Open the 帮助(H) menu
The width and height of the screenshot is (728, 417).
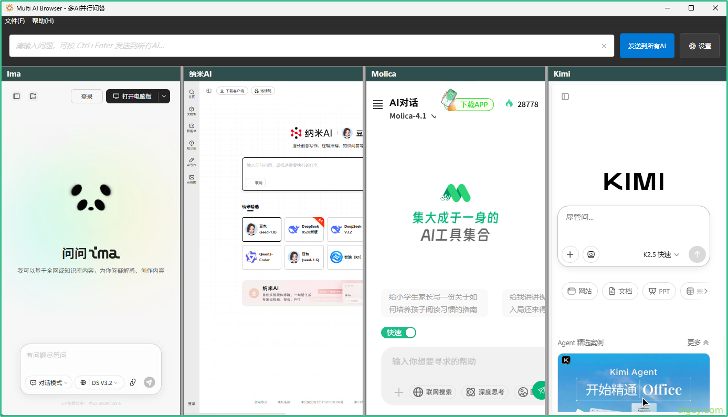(x=43, y=21)
